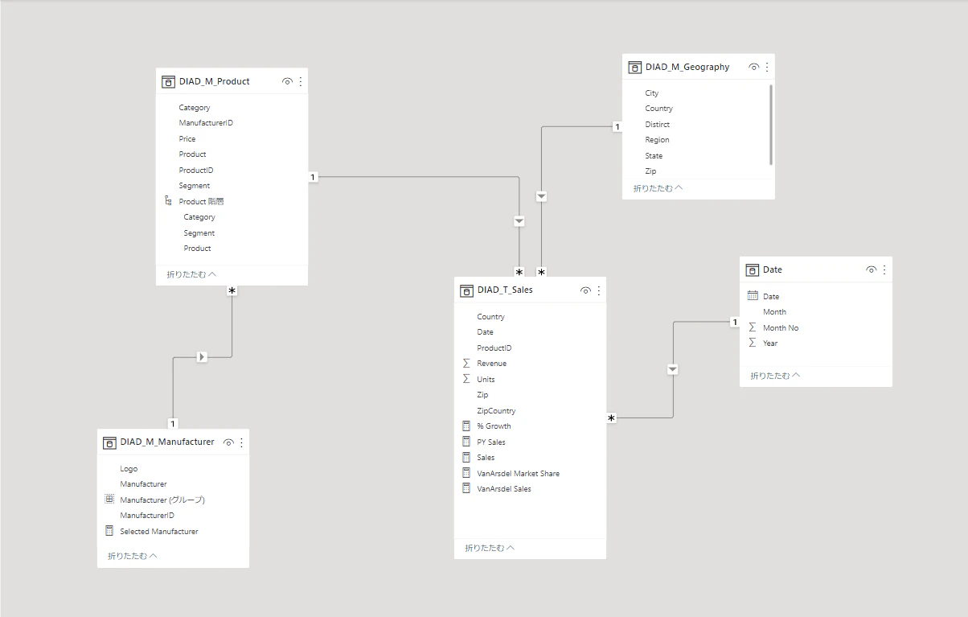Screen dimensions: 968x617
Task: Click filter direction arrow on Manufacturer–Product relationship
Action: tap(202, 356)
